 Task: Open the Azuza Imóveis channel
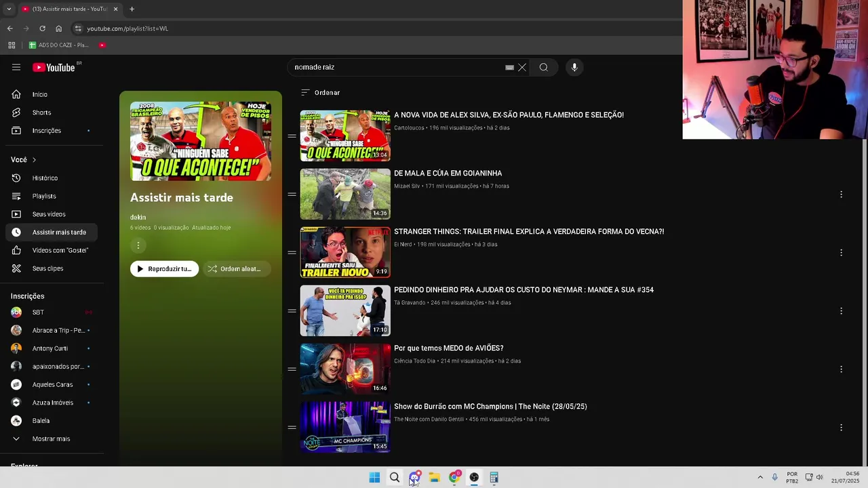[52, 403]
